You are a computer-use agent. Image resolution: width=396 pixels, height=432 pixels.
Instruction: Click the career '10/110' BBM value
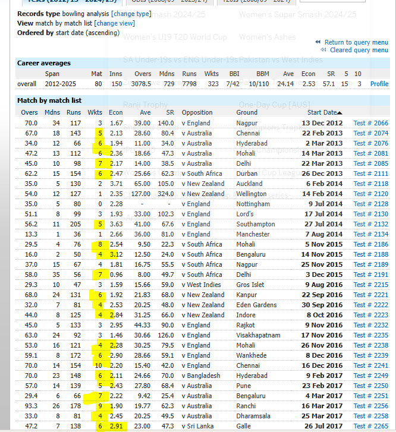259,84
